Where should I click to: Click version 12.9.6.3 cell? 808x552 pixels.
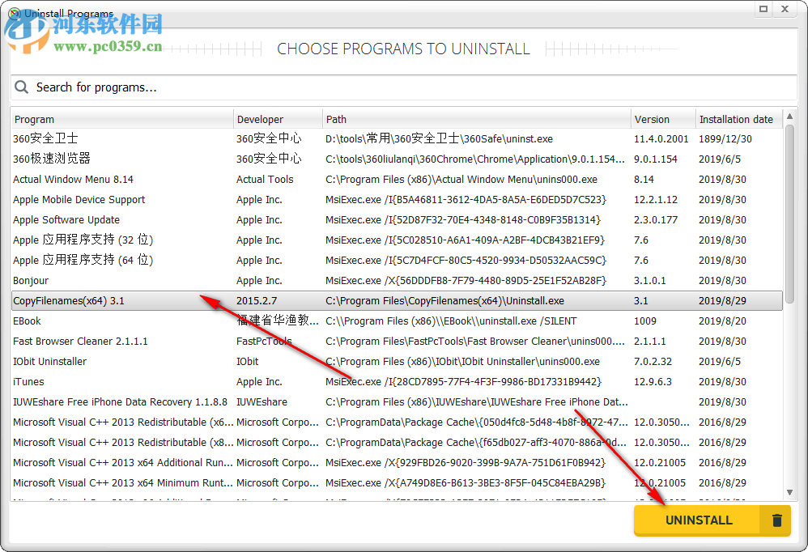click(653, 381)
